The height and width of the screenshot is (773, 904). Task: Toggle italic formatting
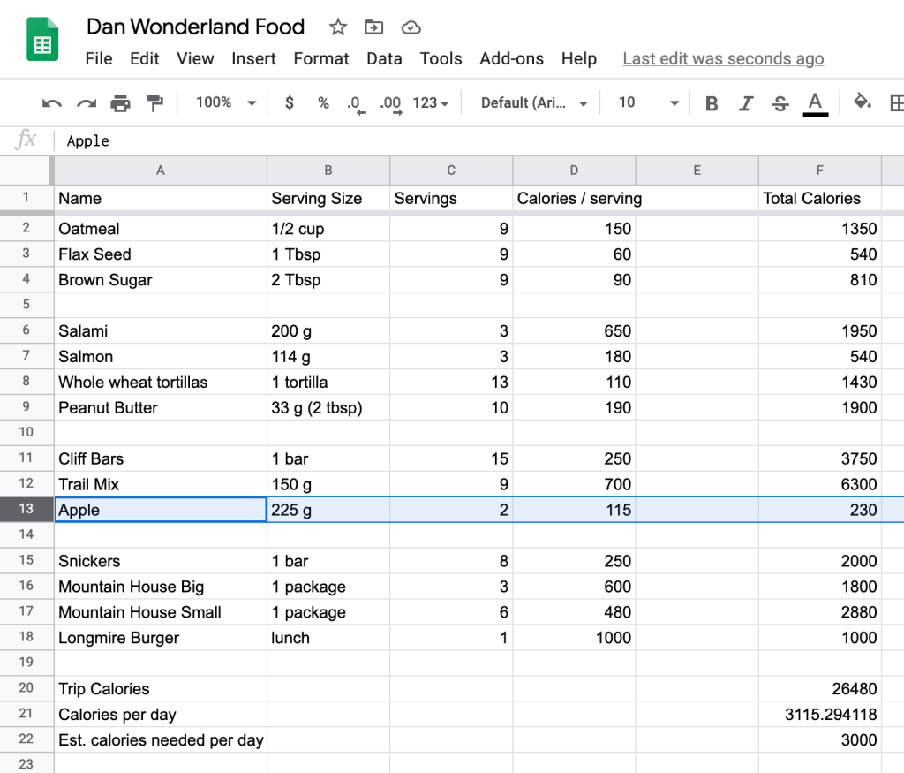point(746,103)
